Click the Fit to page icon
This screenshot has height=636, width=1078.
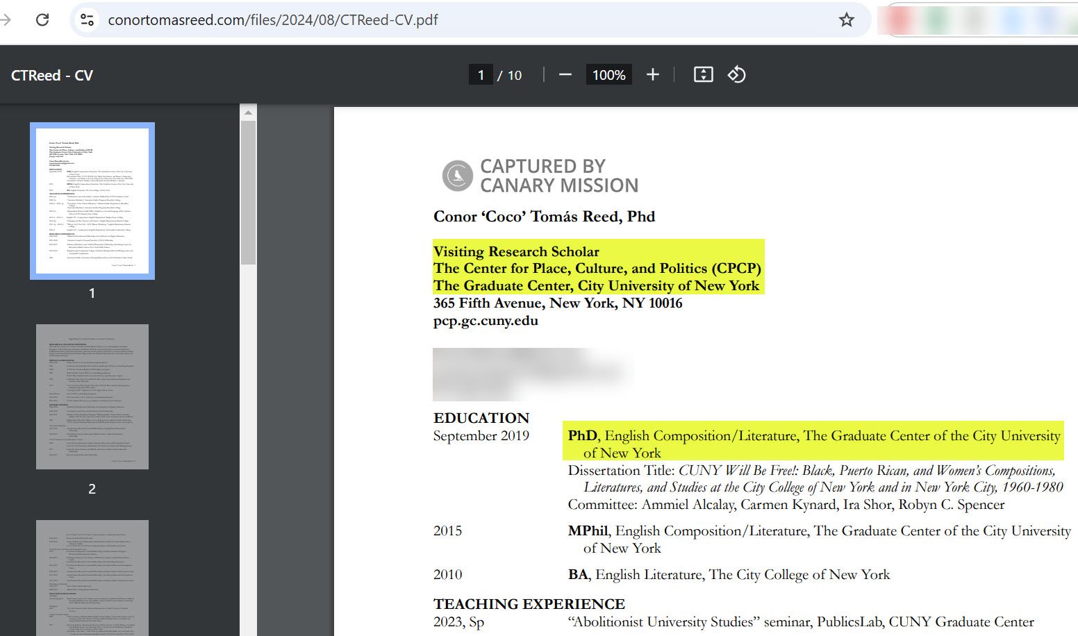point(703,75)
